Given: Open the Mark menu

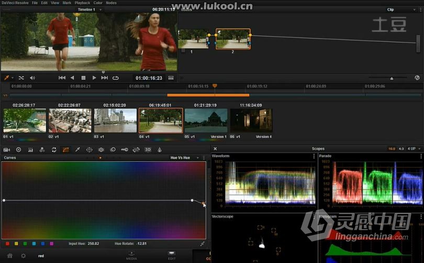Looking at the screenshot, I should [67, 3].
